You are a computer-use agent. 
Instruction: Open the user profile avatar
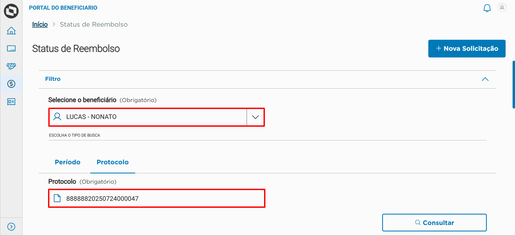(x=502, y=8)
